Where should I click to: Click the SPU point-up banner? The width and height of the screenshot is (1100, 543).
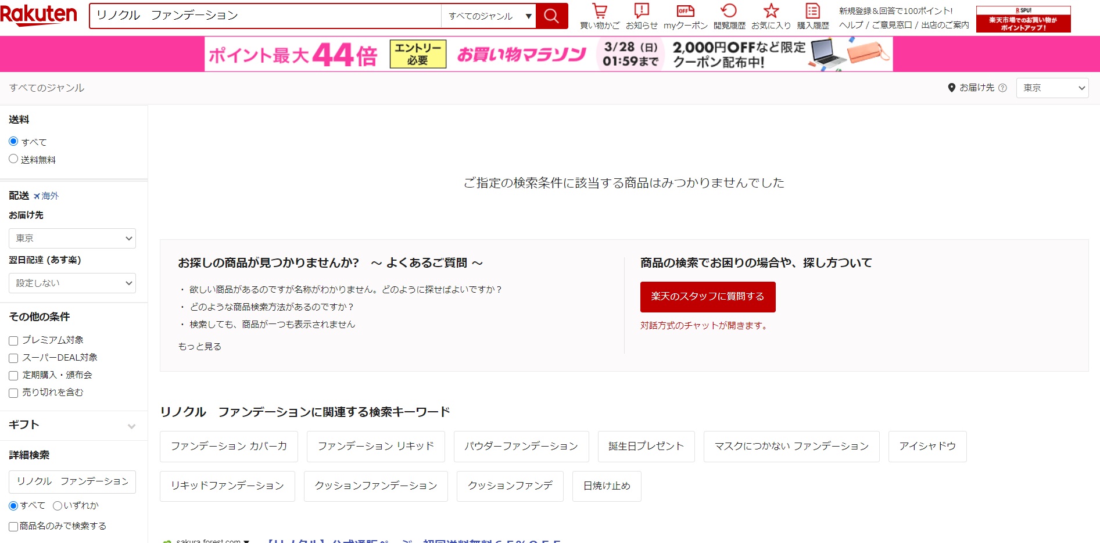(x=1023, y=19)
